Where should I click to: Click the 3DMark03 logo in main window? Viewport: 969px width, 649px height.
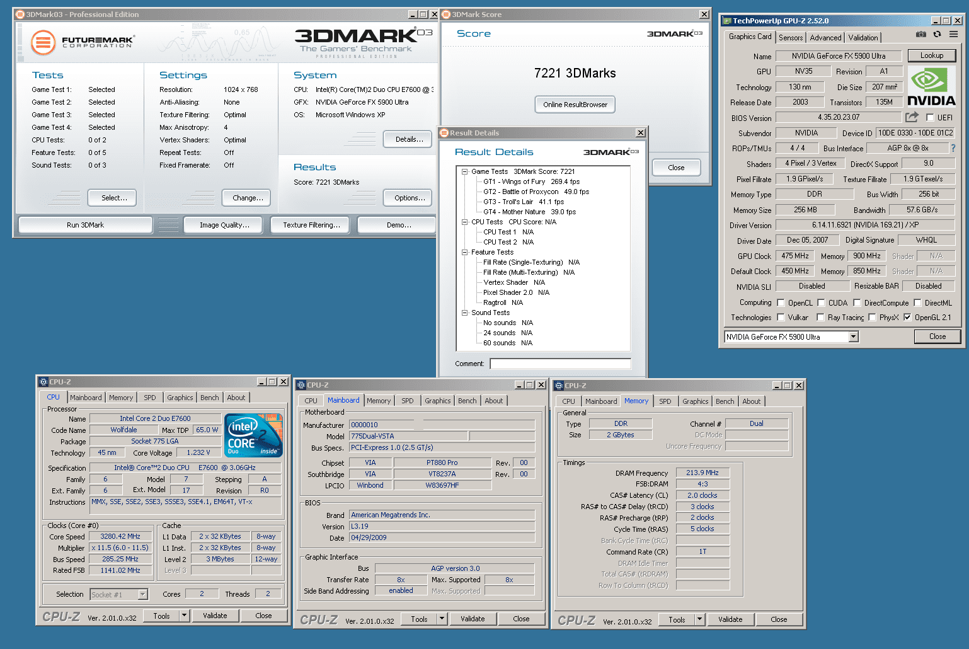coord(364,42)
